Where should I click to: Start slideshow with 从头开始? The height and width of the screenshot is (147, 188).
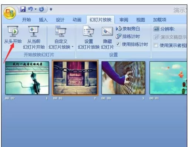(x=13, y=35)
